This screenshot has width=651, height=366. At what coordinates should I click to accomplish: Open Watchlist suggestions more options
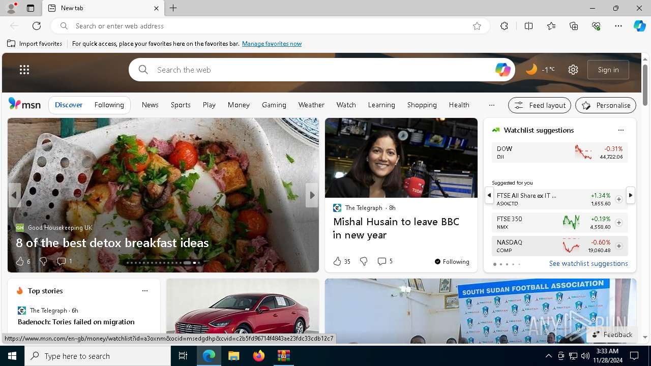(620, 130)
